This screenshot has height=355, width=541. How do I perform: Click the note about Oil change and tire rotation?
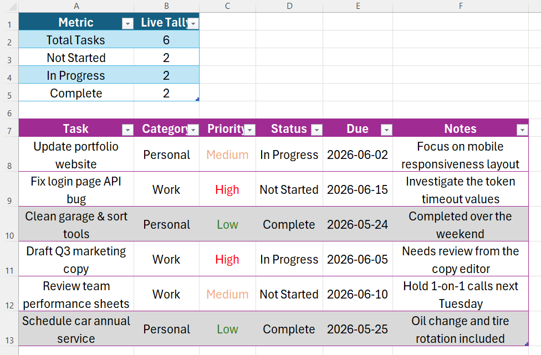461,329
